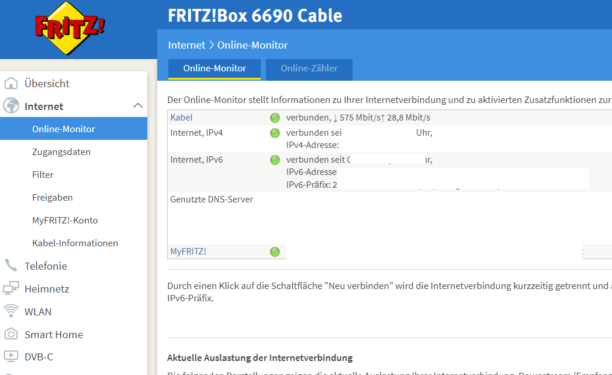Screen dimensions: 612x375
Task: Click the green status LED for Internet, IPv4
Action: 275,133
